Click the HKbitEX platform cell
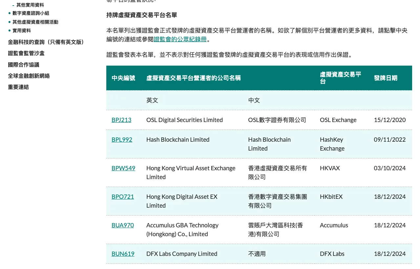 tap(331, 197)
